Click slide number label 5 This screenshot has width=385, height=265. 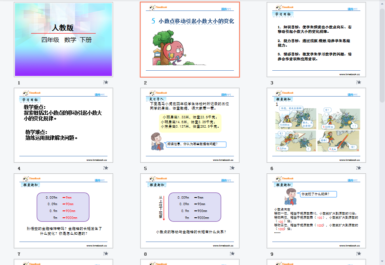tap(145, 168)
